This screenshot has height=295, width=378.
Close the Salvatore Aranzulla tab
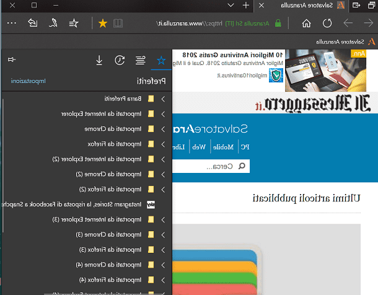262,6
